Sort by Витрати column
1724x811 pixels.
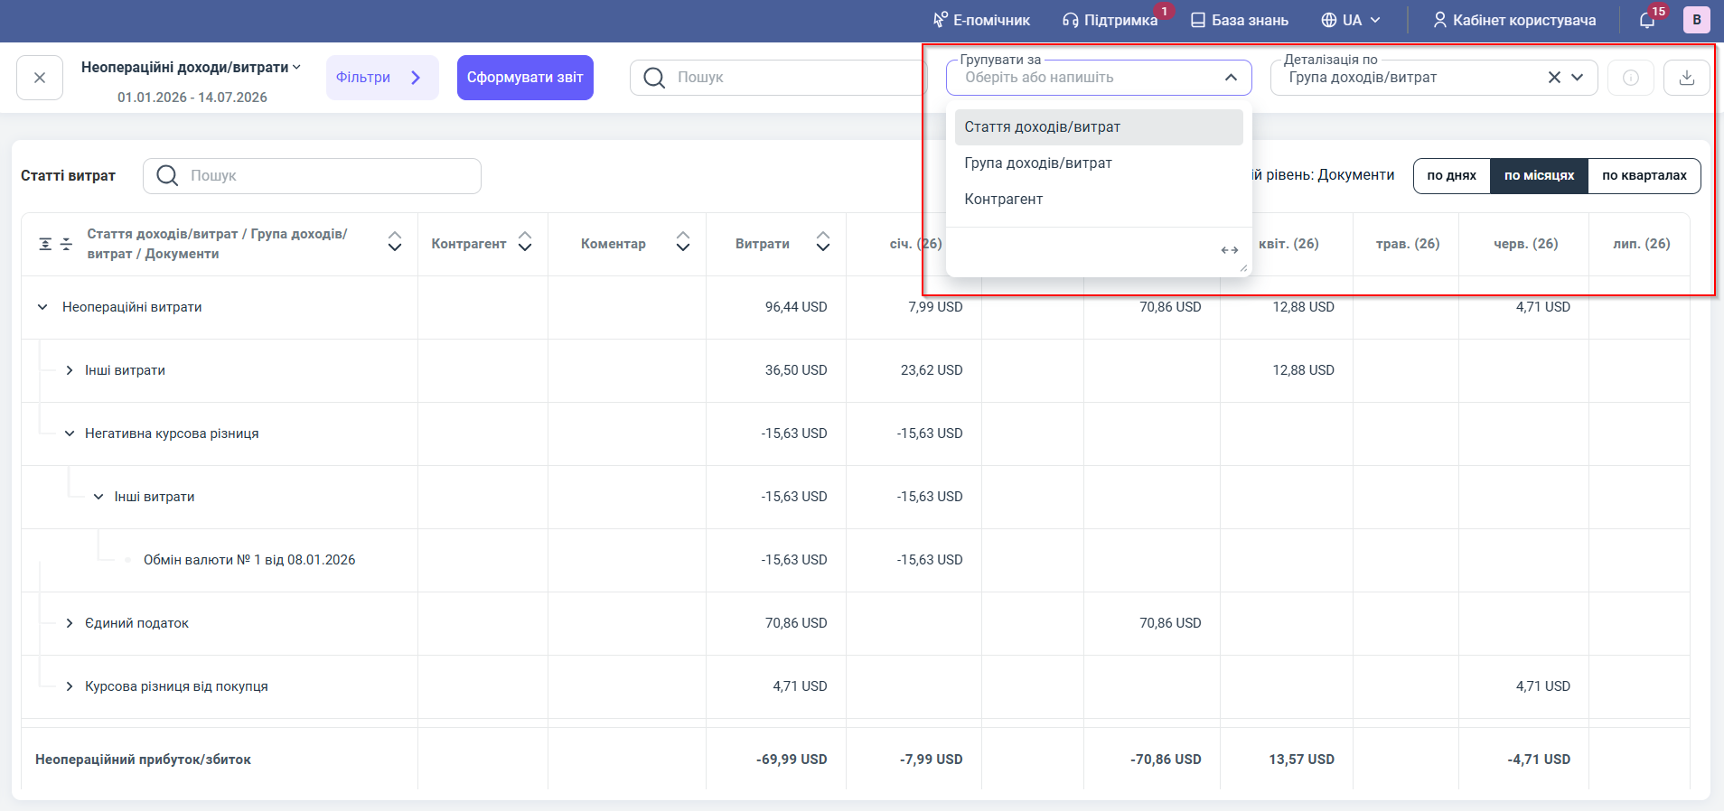(x=823, y=242)
